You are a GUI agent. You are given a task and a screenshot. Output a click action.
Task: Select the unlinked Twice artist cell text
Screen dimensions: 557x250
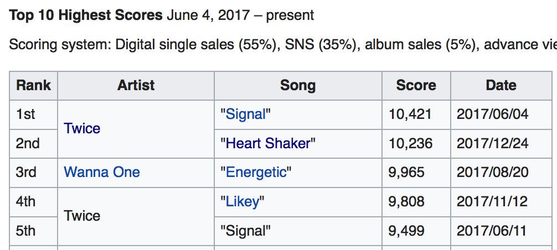coord(82,216)
